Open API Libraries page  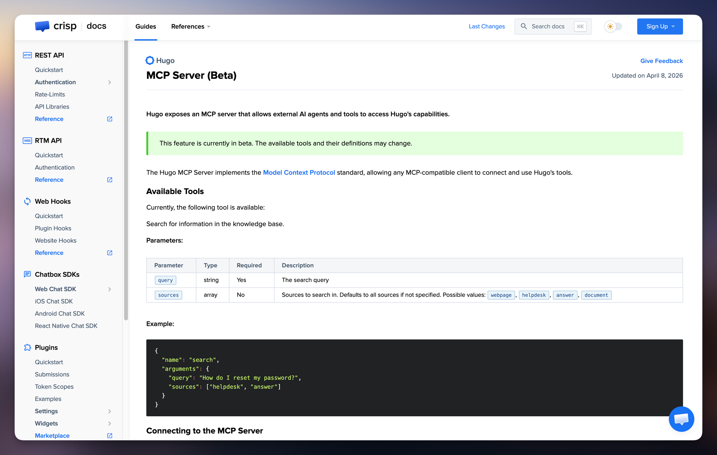tap(52, 107)
